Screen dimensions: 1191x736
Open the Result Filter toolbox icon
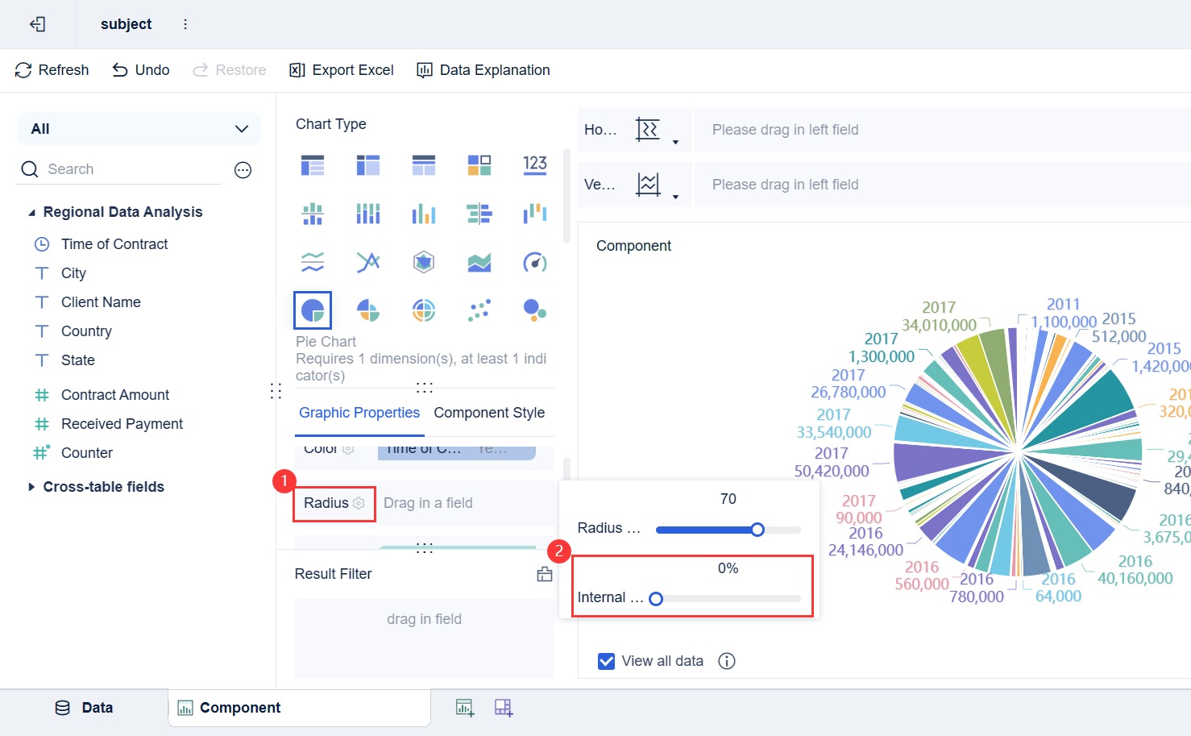click(545, 574)
